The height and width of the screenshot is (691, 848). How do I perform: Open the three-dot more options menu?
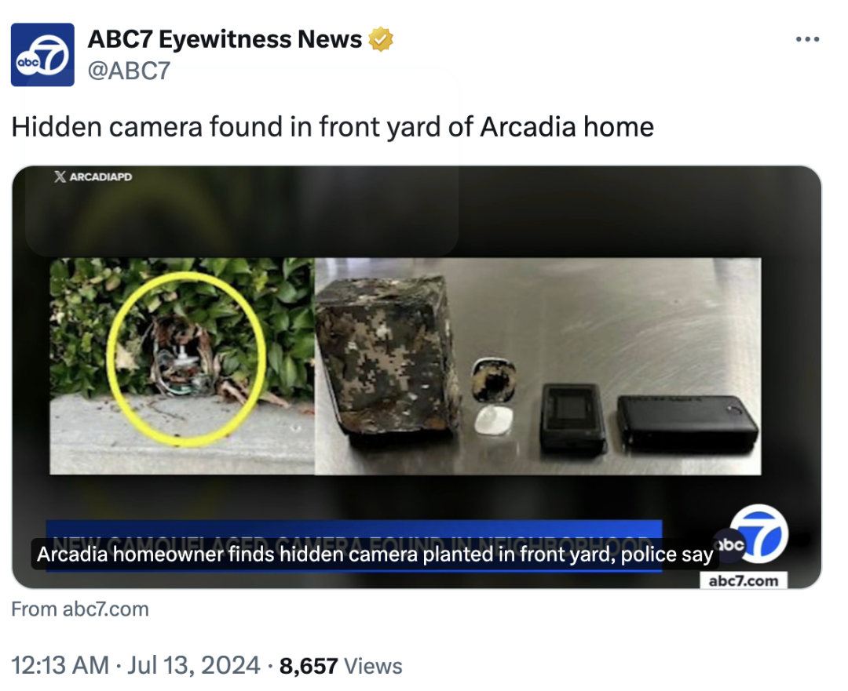click(x=807, y=39)
